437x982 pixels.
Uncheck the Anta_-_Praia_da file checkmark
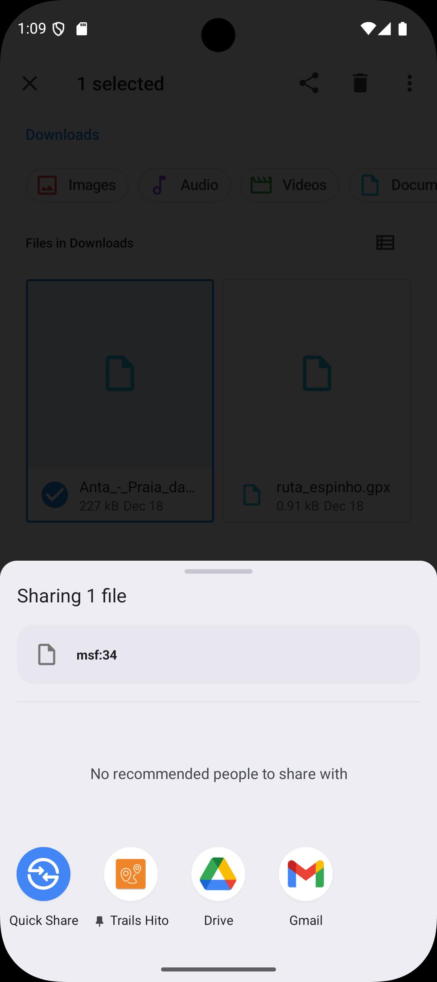click(55, 495)
